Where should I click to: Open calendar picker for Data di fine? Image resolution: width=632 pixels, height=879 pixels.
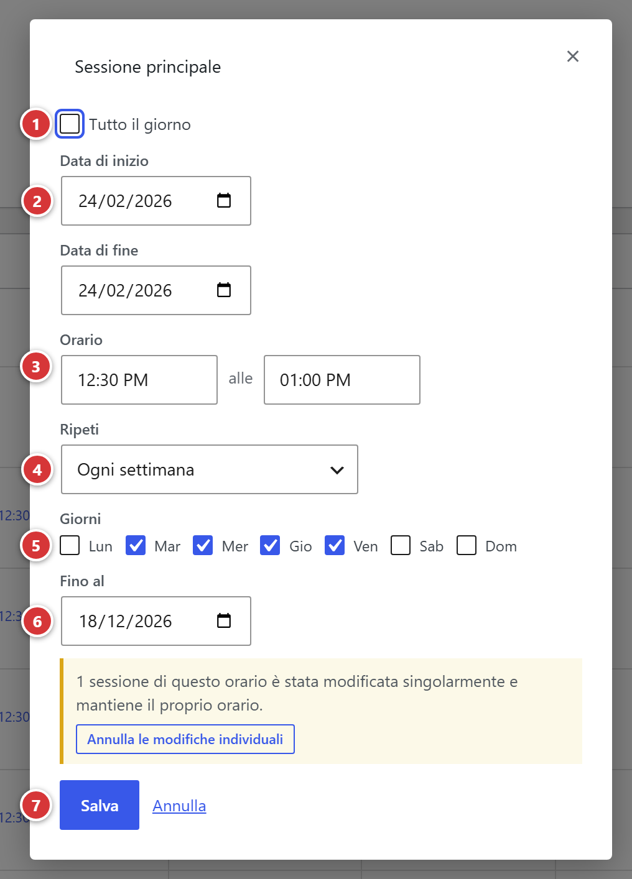pyautogui.click(x=224, y=290)
